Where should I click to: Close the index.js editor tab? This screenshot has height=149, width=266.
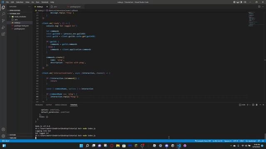[47, 7]
